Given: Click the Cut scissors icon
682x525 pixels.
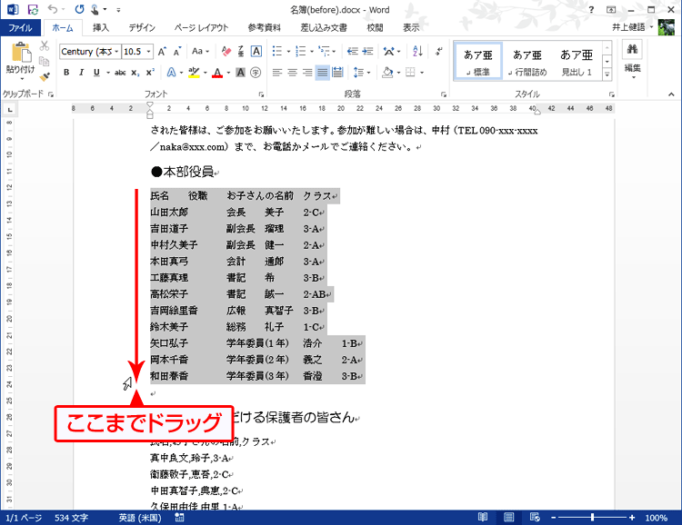Looking at the screenshot, I should (45, 46).
